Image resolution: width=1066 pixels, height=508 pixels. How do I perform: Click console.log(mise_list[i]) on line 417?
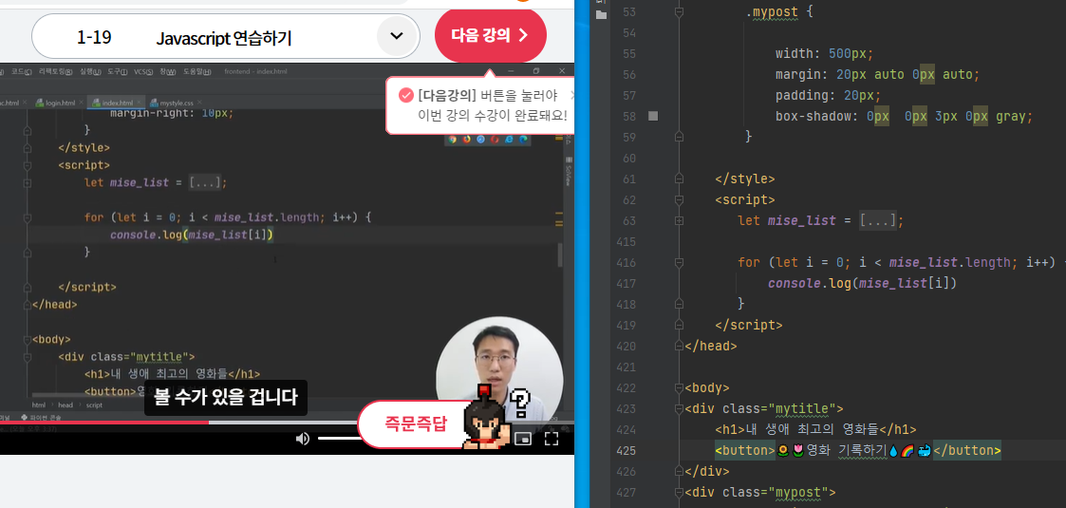click(x=862, y=284)
